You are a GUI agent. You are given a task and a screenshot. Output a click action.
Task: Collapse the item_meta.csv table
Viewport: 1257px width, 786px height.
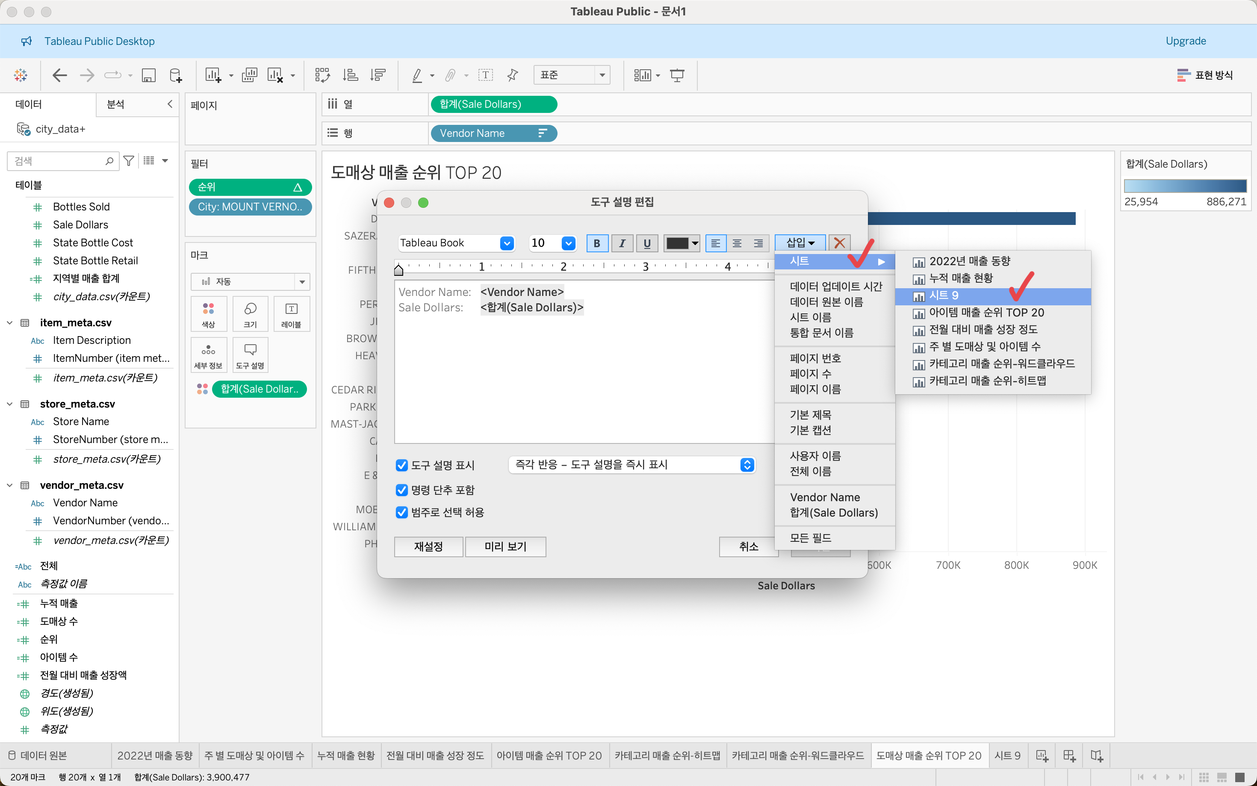pyautogui.click(x=10, y=323)
